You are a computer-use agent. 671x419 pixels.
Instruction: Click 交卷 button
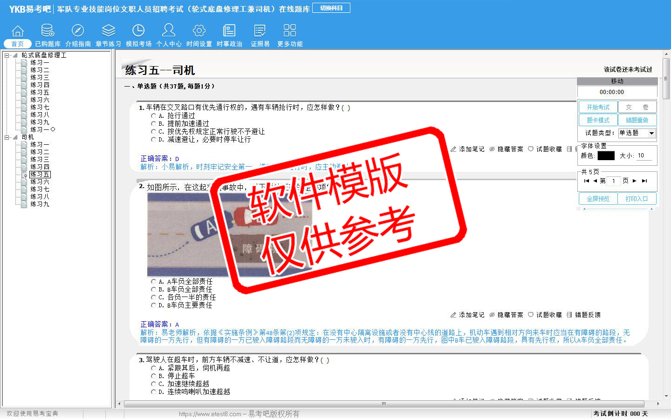[637, 107]
